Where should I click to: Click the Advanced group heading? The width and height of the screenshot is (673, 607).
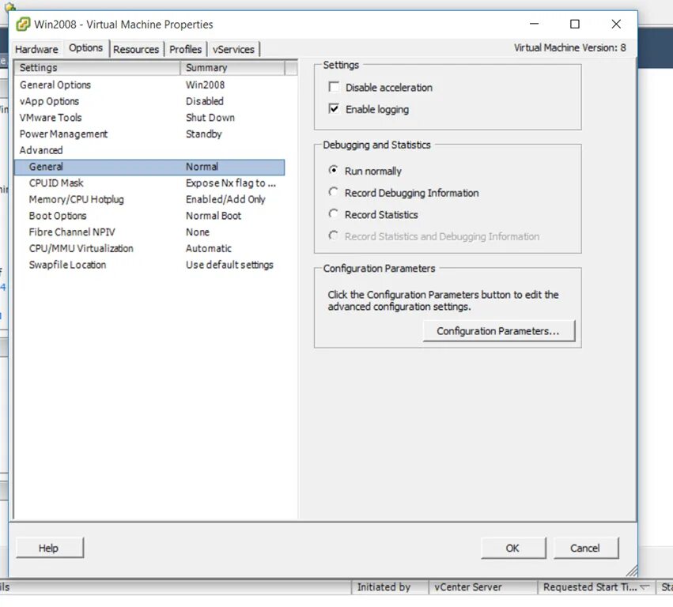click(149, 150)
